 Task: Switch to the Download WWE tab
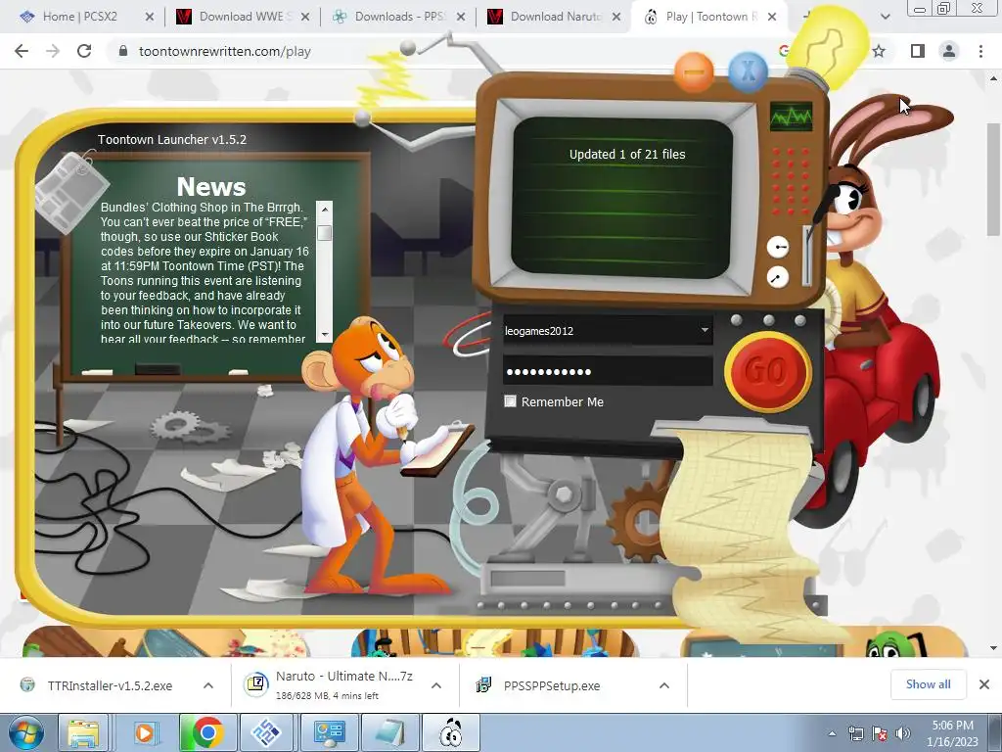point(242,17)
